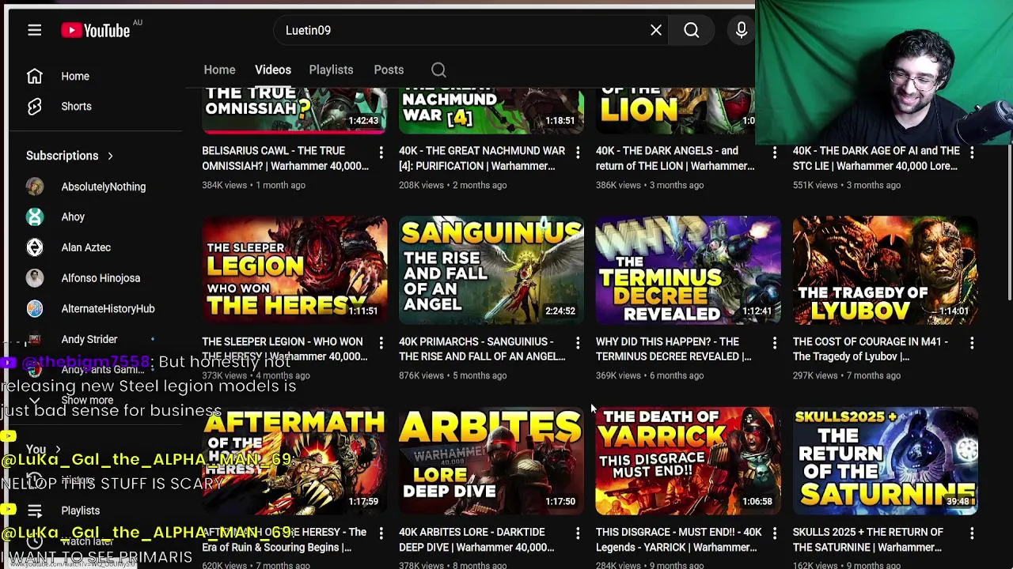Start voice search with the microphone
The image size is (1013, 569).
pos(742,30)
